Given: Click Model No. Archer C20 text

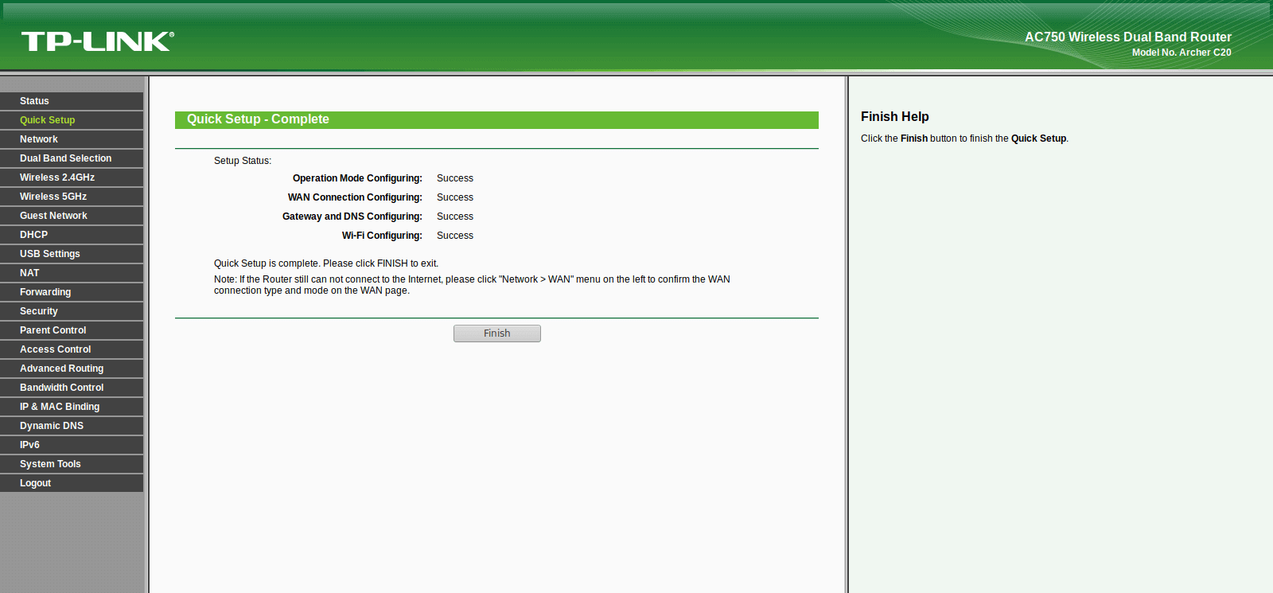Looking at the screenshot, I should (x=1182, y=53).
